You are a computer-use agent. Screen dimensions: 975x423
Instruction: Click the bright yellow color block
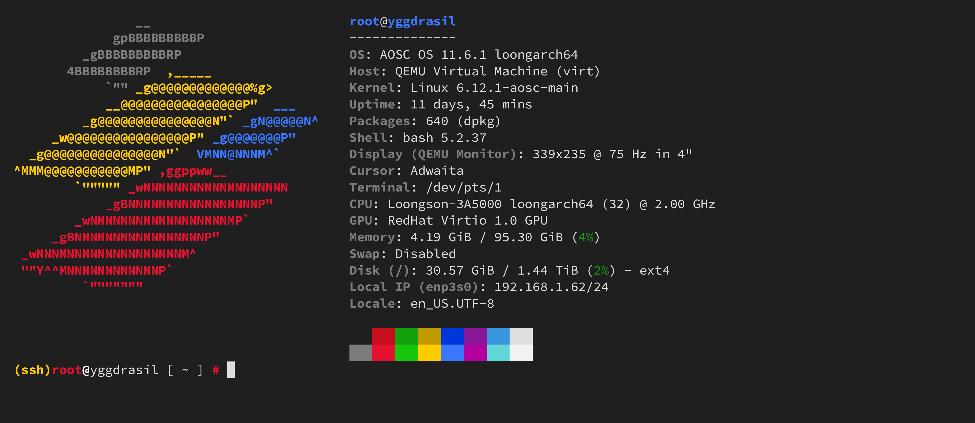pyautogui.click(x=429, y=352)
